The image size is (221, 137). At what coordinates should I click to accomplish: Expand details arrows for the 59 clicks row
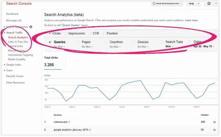point(215,130)
